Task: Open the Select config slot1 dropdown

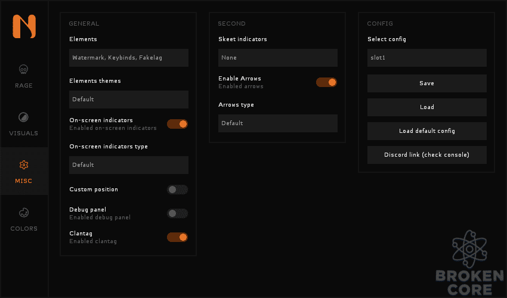Action: (427, 58)
